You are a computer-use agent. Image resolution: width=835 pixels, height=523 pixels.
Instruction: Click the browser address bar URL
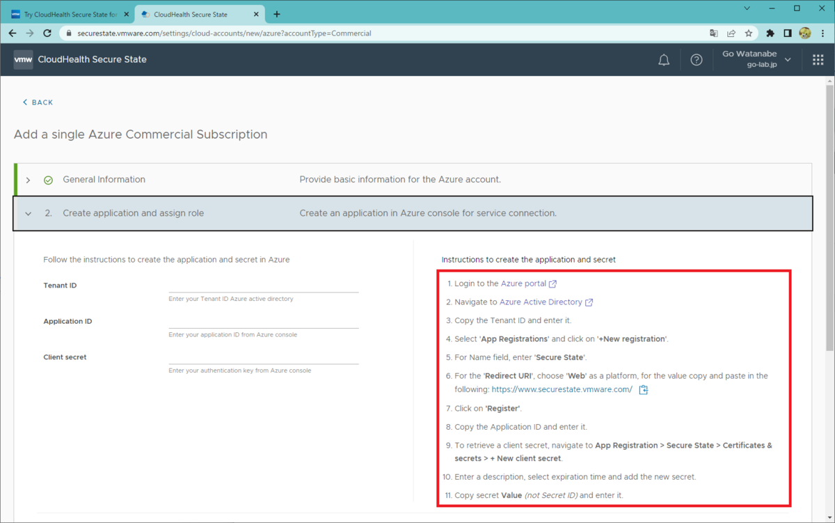pos(224,33)
